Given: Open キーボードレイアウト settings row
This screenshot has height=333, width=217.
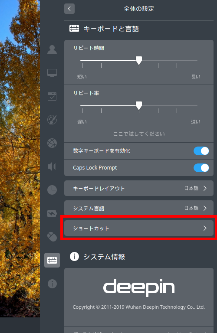Looking at the screenshot, I should 139,188.
